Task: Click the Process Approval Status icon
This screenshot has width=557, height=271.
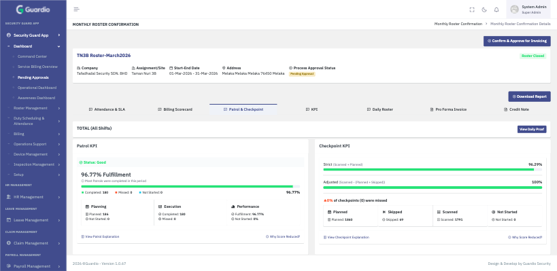Action: coord(290,68)
